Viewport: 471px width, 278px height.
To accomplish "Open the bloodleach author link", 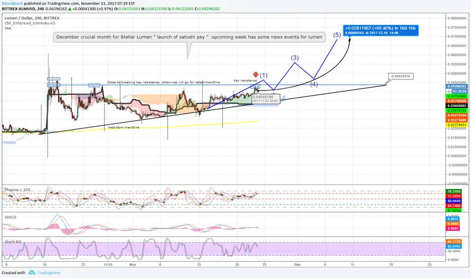I will pyautogui.click(x=12, y=4).
